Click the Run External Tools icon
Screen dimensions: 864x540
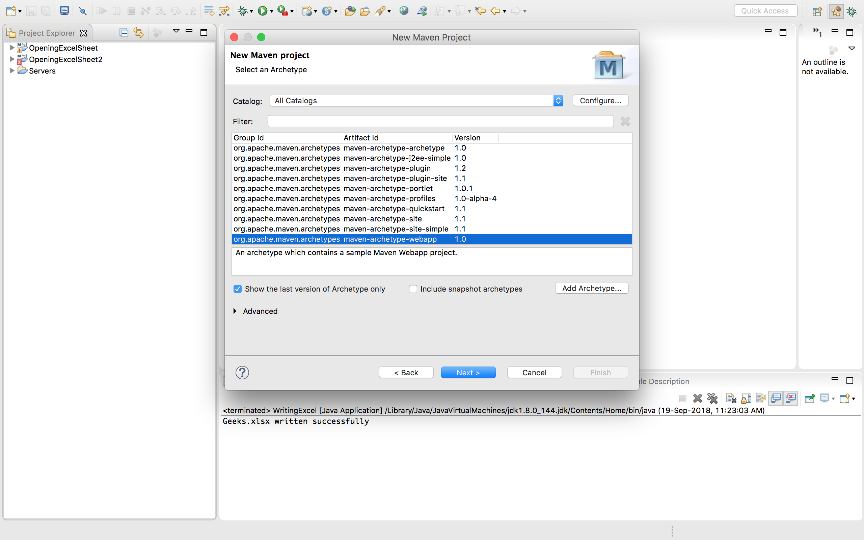(x=282, y=11)
